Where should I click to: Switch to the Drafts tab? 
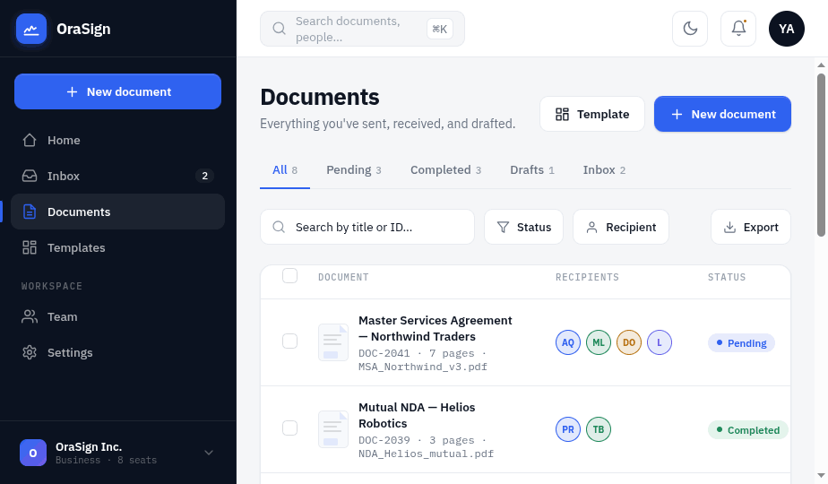[531, 170]
